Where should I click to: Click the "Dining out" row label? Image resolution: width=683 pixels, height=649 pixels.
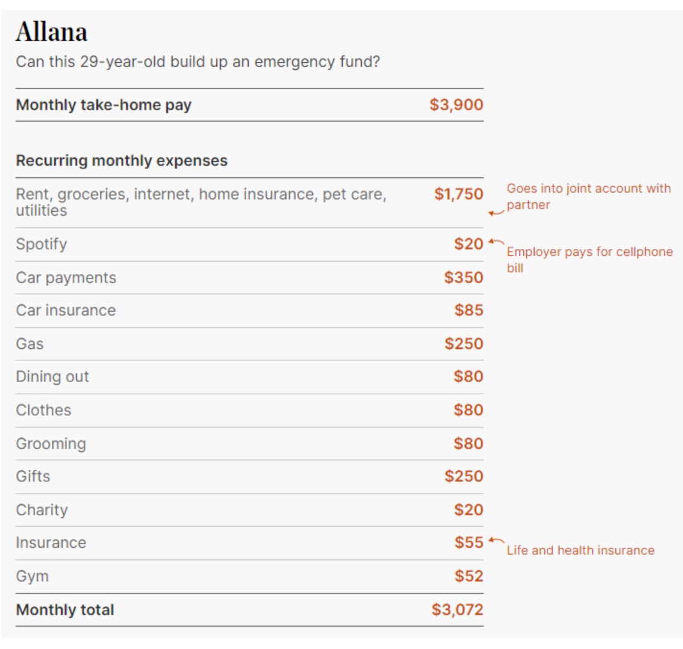(52, 376)
